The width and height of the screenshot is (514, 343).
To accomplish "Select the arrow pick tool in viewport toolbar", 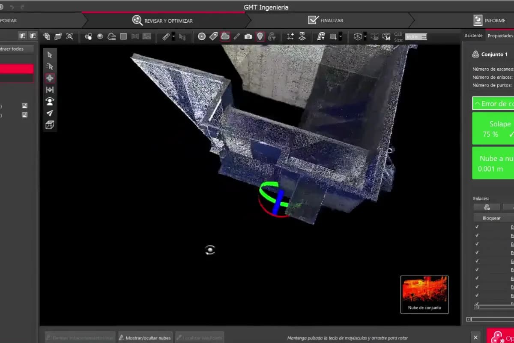I will tap(50, 55).
